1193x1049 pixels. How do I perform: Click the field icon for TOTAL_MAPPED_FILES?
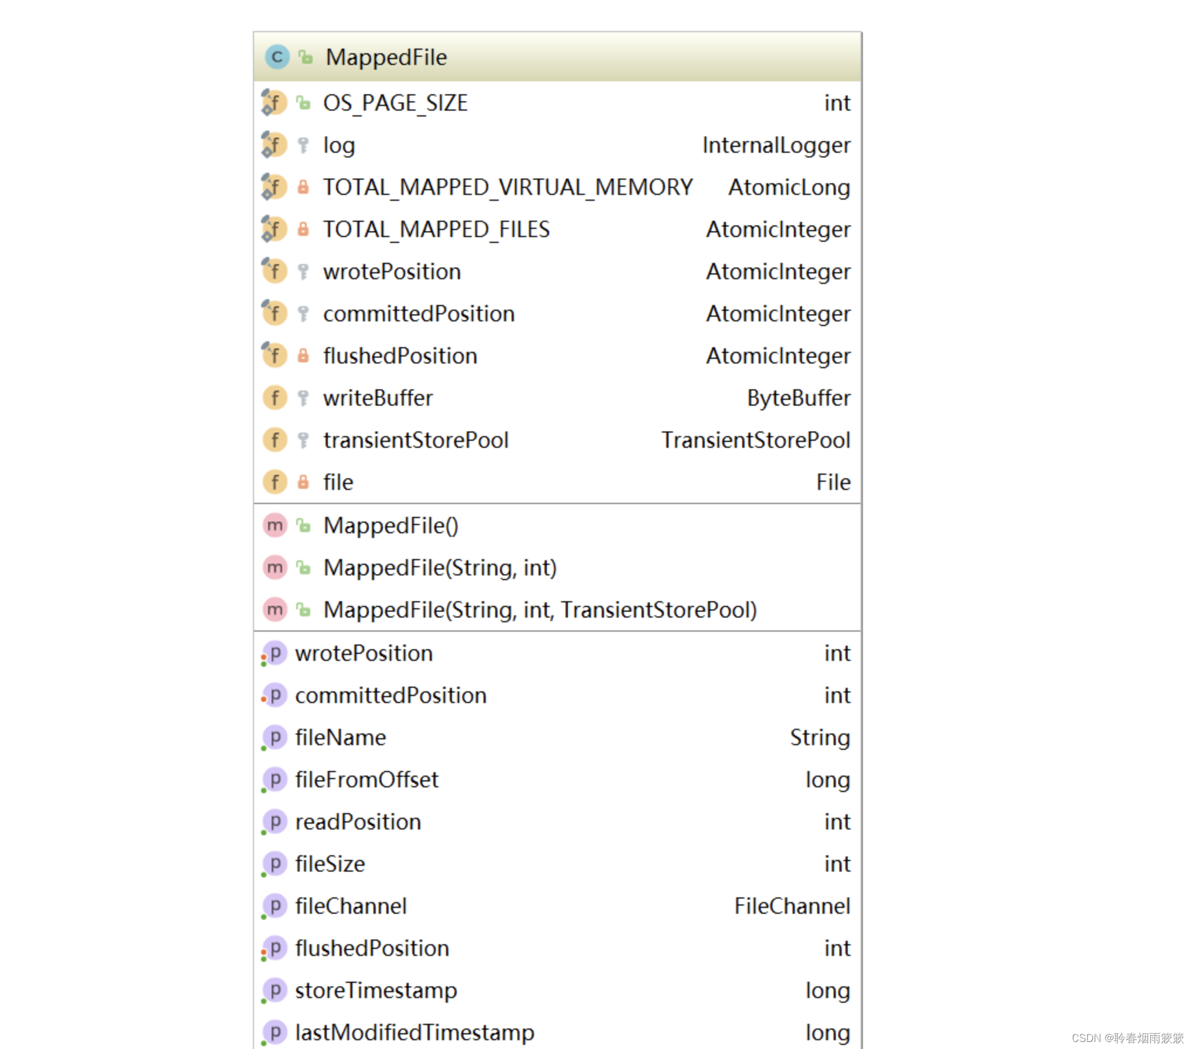[274, 229]
